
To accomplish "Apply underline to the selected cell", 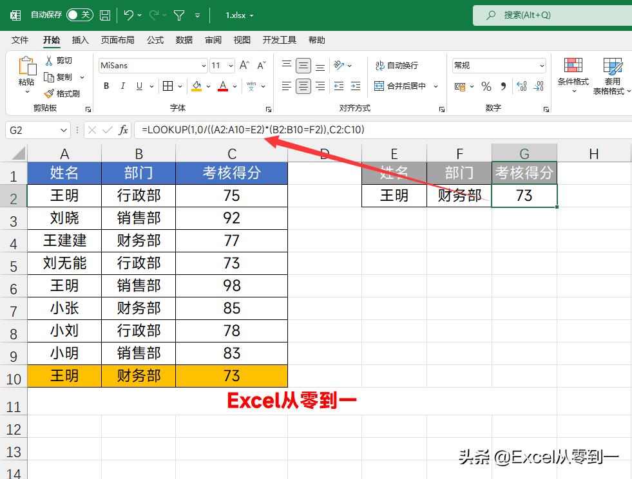I will 139,86.
